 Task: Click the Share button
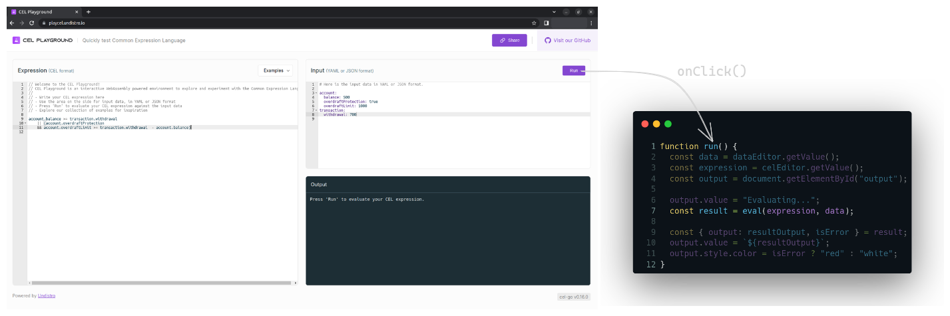[x=509, y=41]
